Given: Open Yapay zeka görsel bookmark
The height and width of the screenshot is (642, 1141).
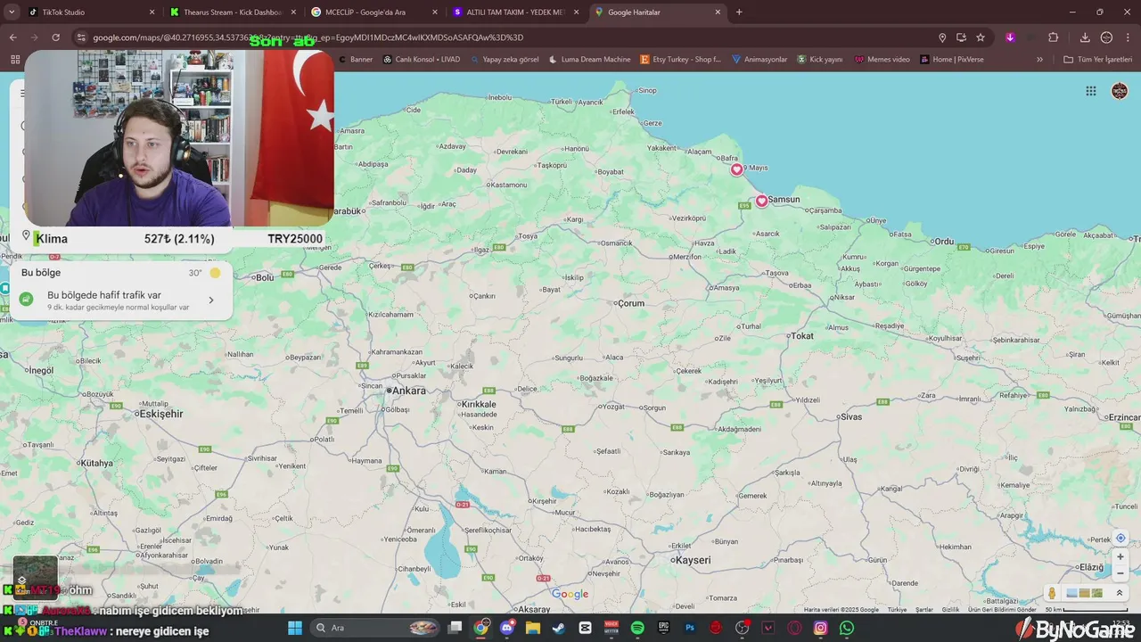Looking at the screenshot, I should click(505, 60).
